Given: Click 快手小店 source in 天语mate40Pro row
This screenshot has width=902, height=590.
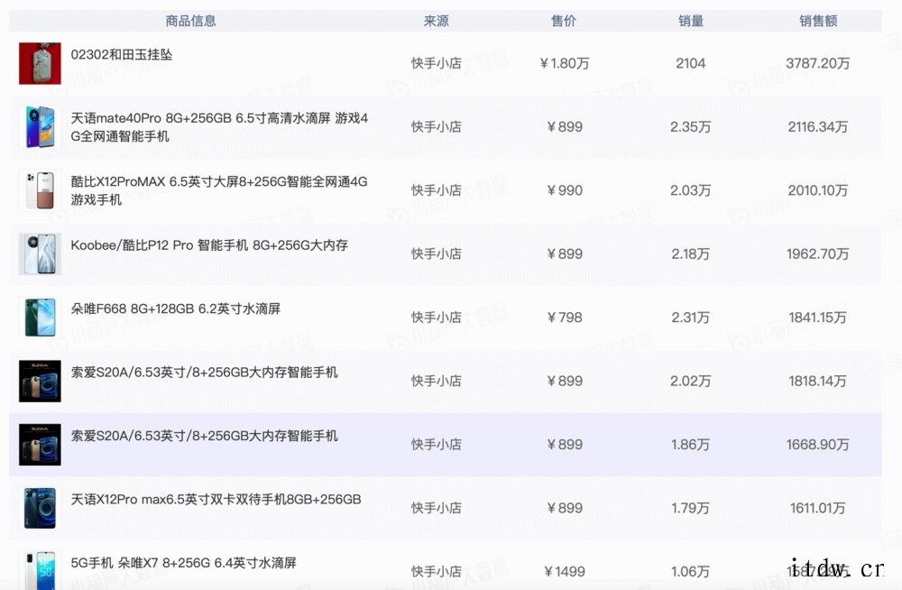Looking at the screenshot, I should 436,126.
